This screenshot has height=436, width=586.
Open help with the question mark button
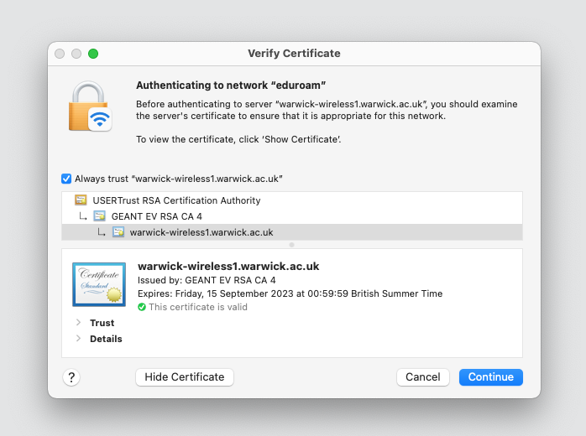click(71, 377)
